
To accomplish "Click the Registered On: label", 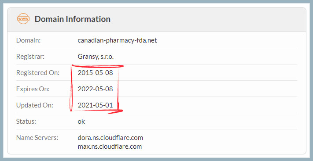I will click(38, 73).
